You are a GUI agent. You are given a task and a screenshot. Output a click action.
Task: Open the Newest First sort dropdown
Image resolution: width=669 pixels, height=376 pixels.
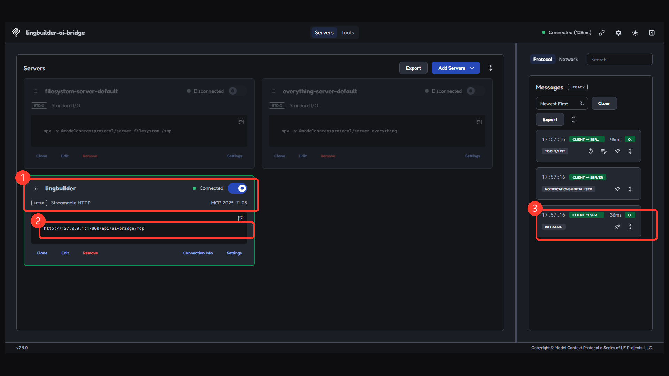click(562, 104)
